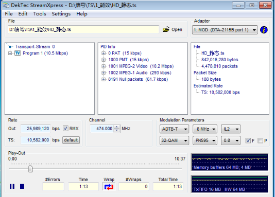
Task: Select the 1000 PMT (15 kbps) row
Action: (129, 60)
